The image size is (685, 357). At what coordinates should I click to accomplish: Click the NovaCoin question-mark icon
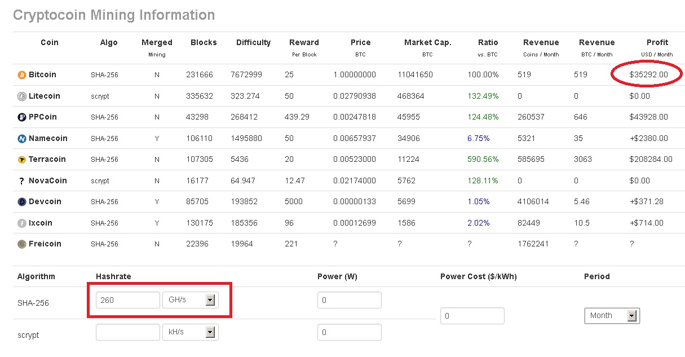(22, 180)
